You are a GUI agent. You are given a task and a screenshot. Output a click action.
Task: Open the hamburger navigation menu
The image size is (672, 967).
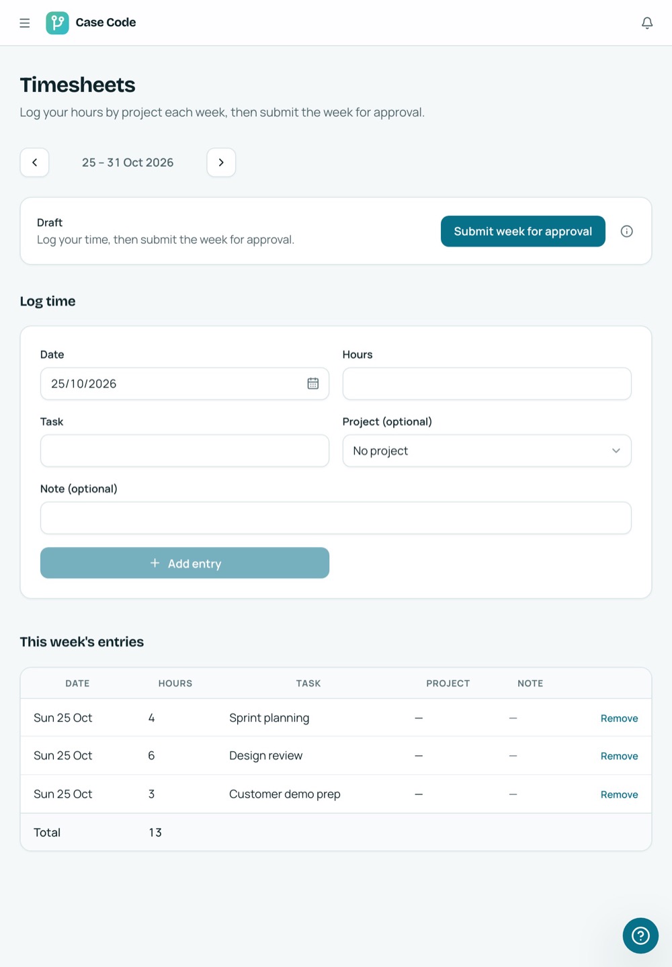click(25, 23)
